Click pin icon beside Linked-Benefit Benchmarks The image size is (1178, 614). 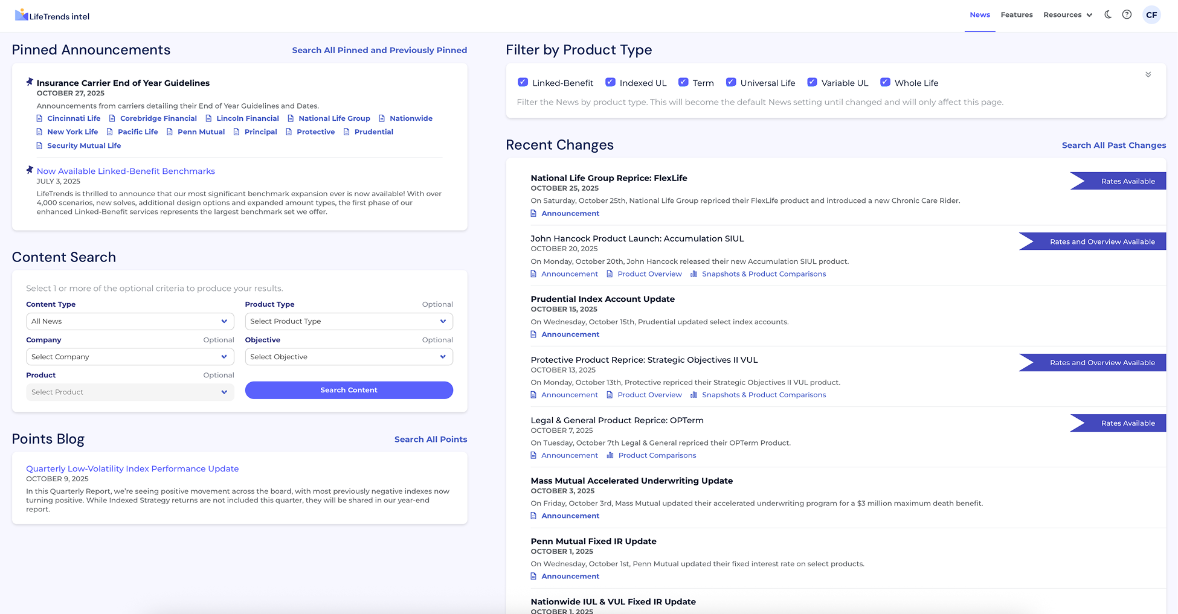(30, 170)
